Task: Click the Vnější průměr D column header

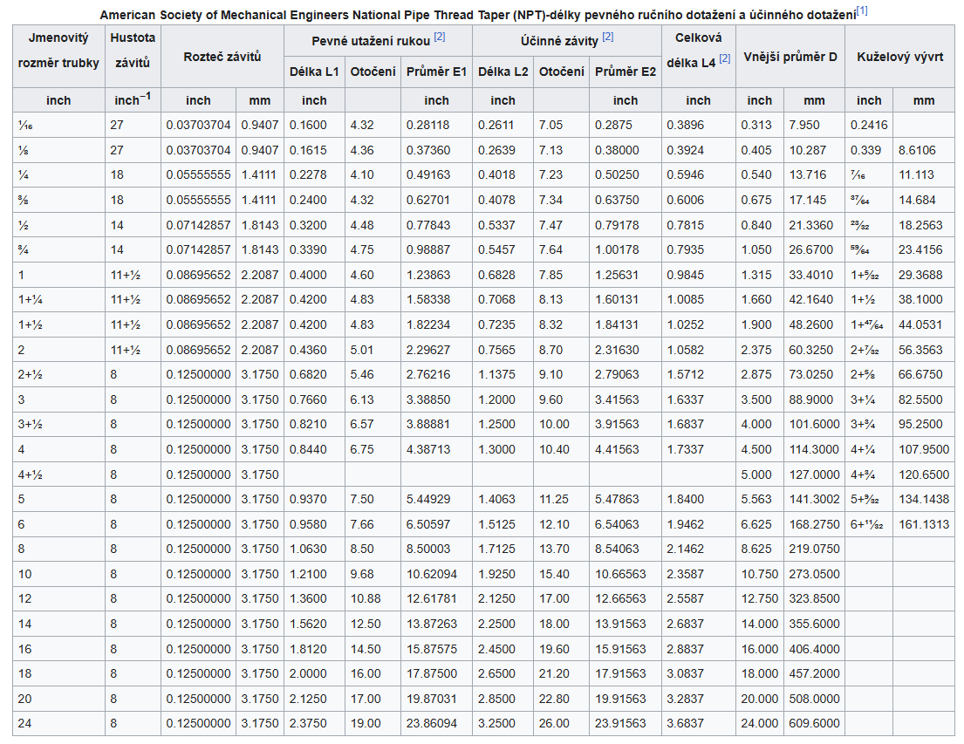Action: [790, 57]
